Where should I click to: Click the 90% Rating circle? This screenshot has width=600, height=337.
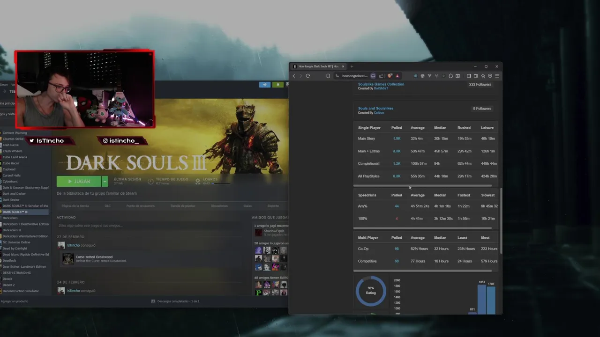(371, 291)
